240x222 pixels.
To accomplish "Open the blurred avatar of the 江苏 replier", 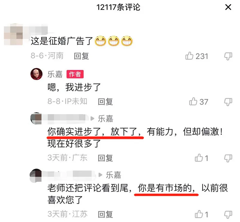I will 36,175.
